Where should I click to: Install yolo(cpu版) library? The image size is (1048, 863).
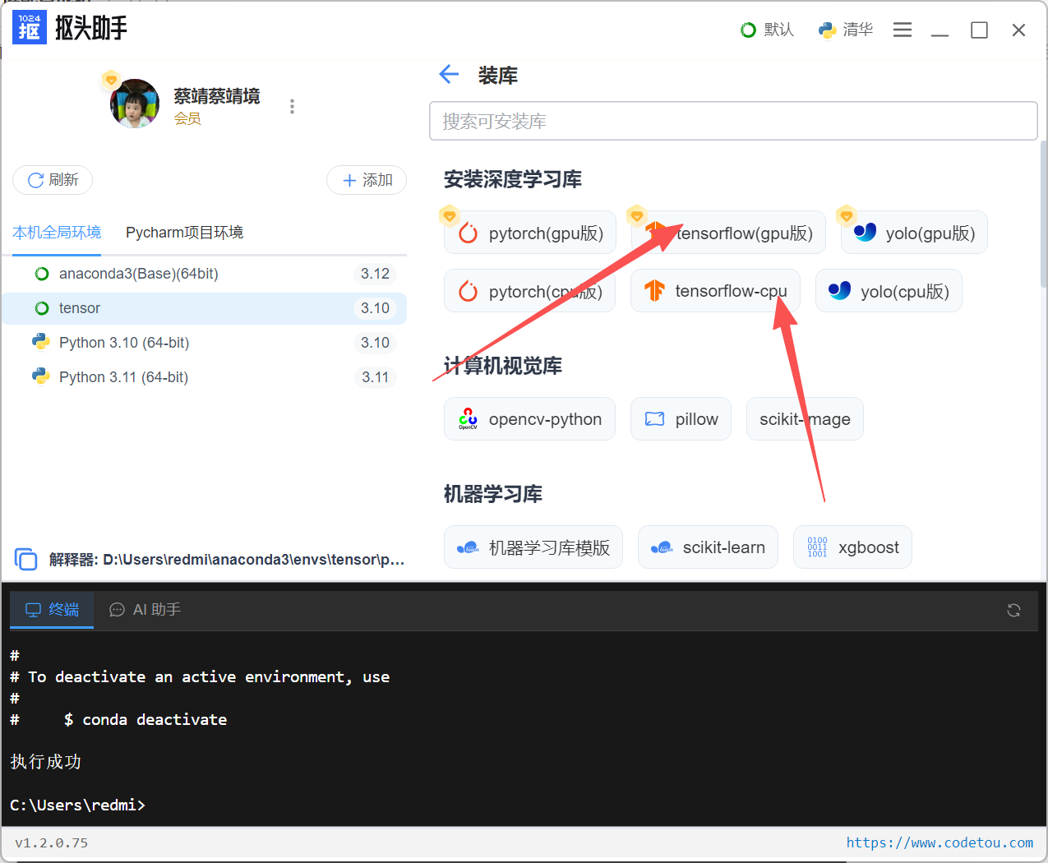tap(889, 292)
